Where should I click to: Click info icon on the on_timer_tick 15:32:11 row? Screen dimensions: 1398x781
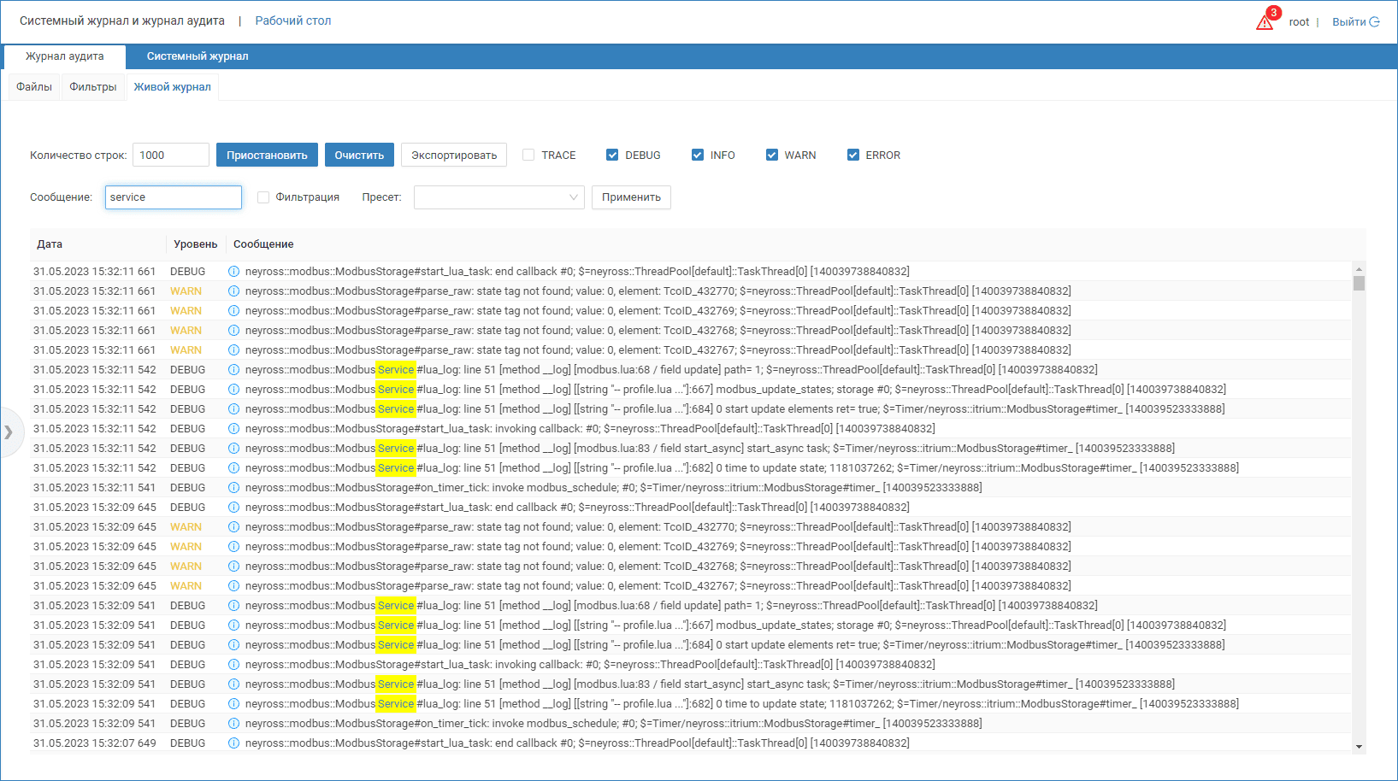pyautogui.click(x=233, y=488)
